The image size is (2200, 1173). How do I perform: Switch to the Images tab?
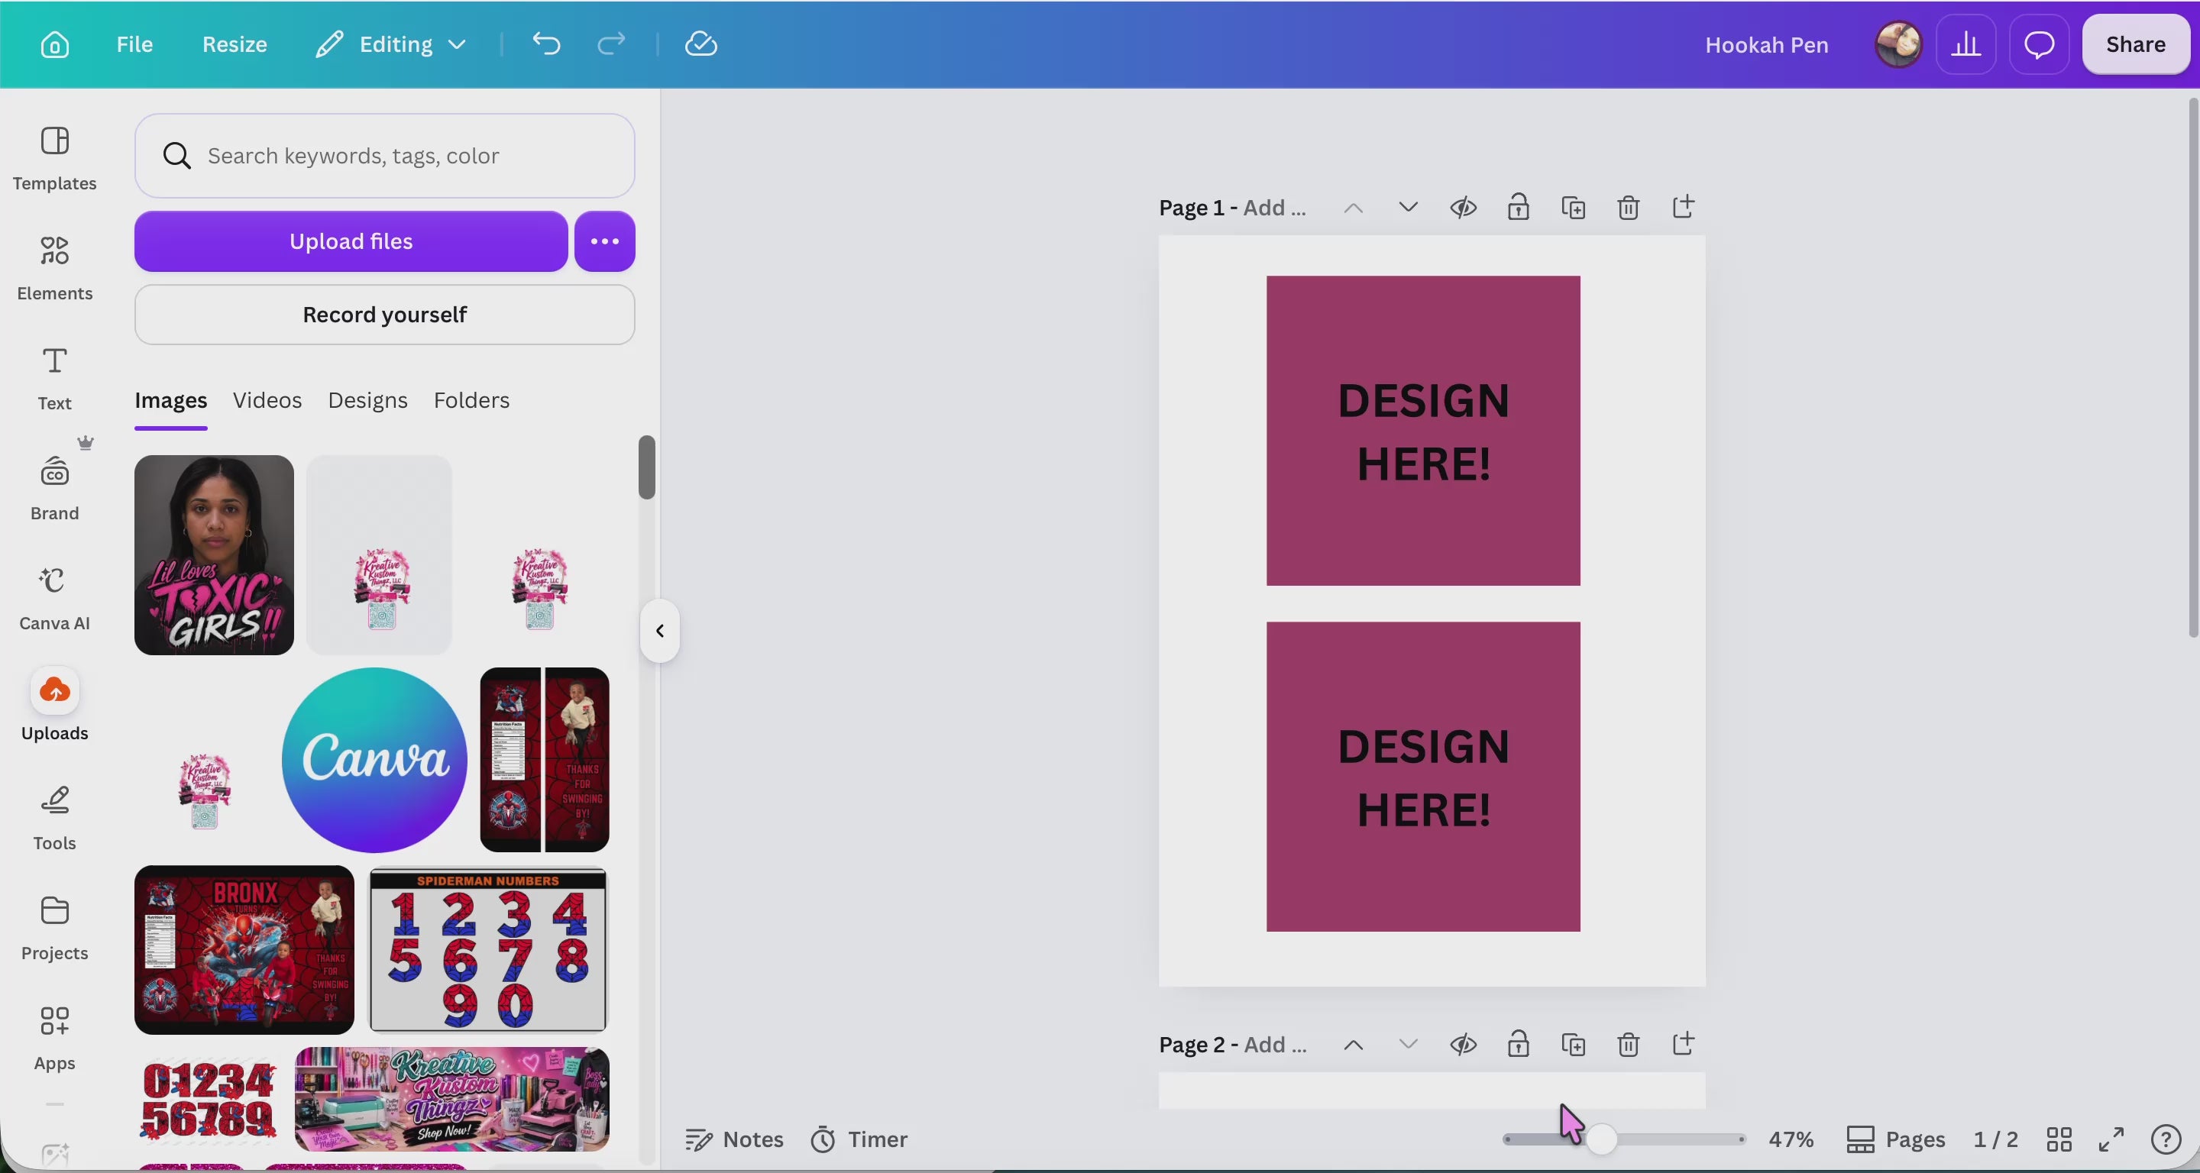[x=171, y=400]
